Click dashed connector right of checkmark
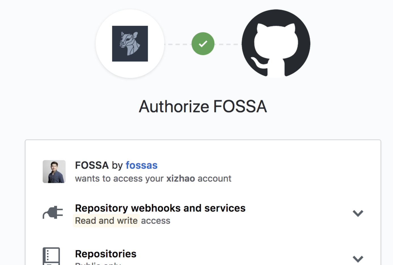393x265 pixels. tap(228, 44)
